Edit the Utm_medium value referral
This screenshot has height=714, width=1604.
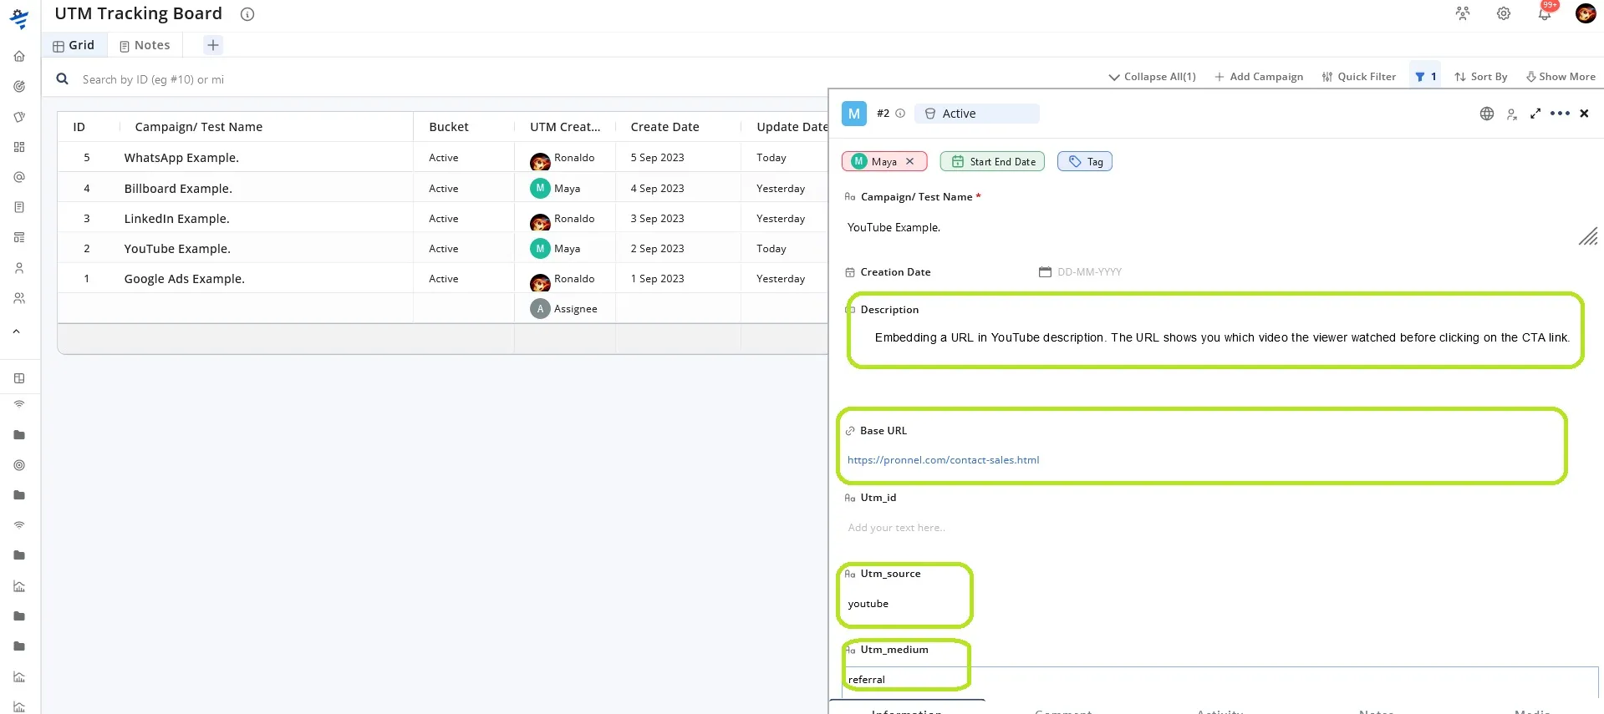pyautogui.click(x=866, y=680)
